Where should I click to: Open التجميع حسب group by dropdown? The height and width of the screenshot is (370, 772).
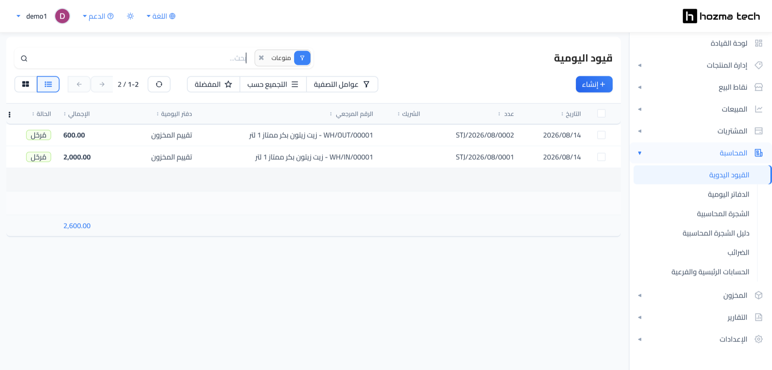[x=273, y=84]
